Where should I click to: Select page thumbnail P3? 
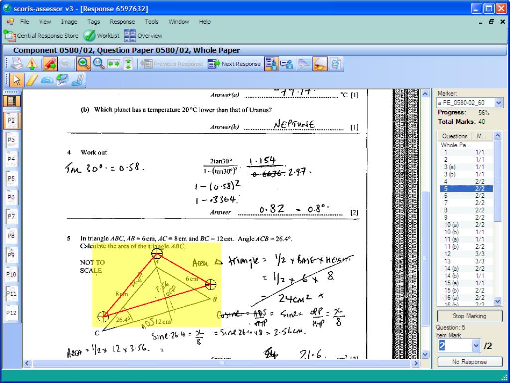(x=12, y=140)
